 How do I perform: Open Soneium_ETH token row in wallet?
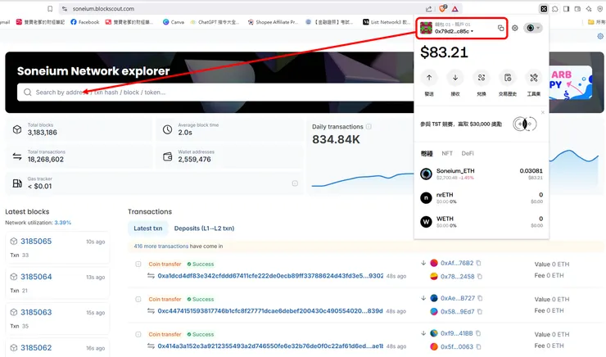(x=482, y=174)
